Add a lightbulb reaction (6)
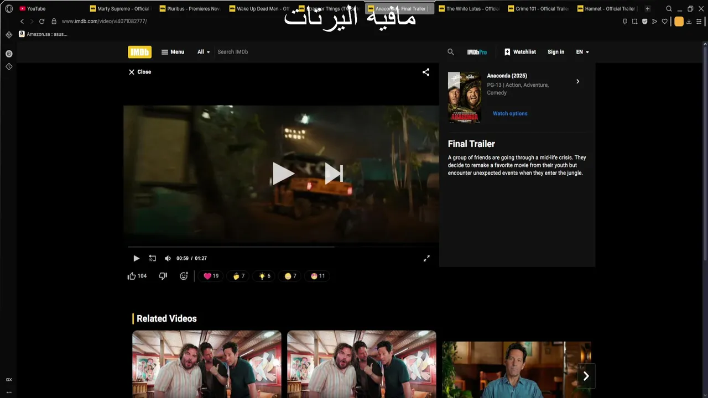The image size is (708, 398). coord(265,276)
